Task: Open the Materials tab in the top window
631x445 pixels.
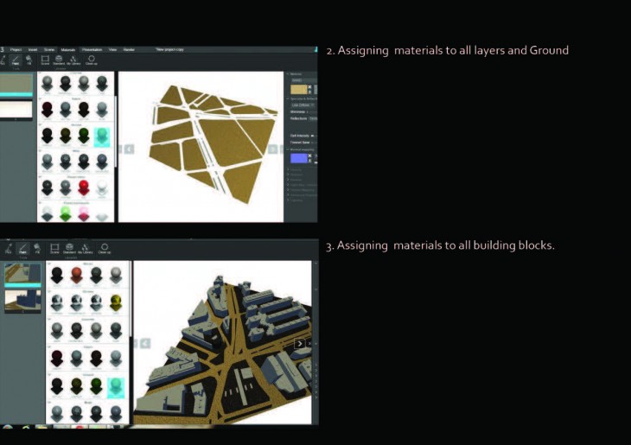Action: click(68, 50)
